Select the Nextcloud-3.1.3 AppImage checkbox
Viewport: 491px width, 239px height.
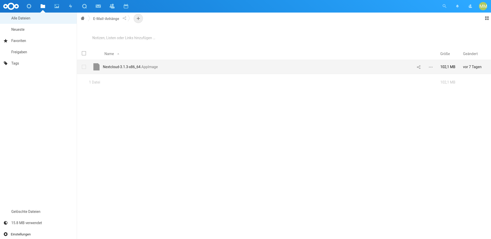84,67
